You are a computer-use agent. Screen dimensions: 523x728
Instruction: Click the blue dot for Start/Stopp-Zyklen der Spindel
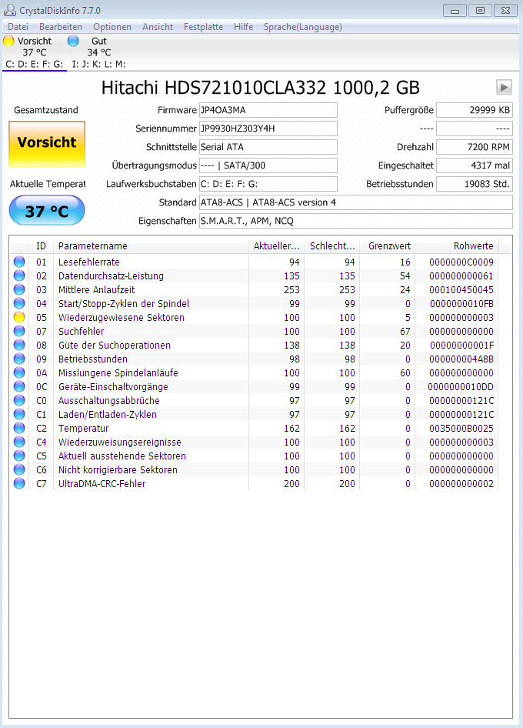[19, 304]
